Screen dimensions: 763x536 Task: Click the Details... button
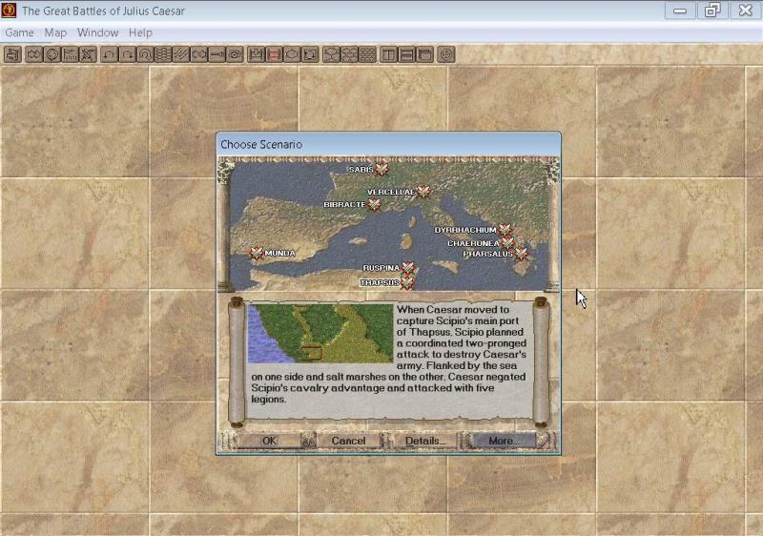425,441
